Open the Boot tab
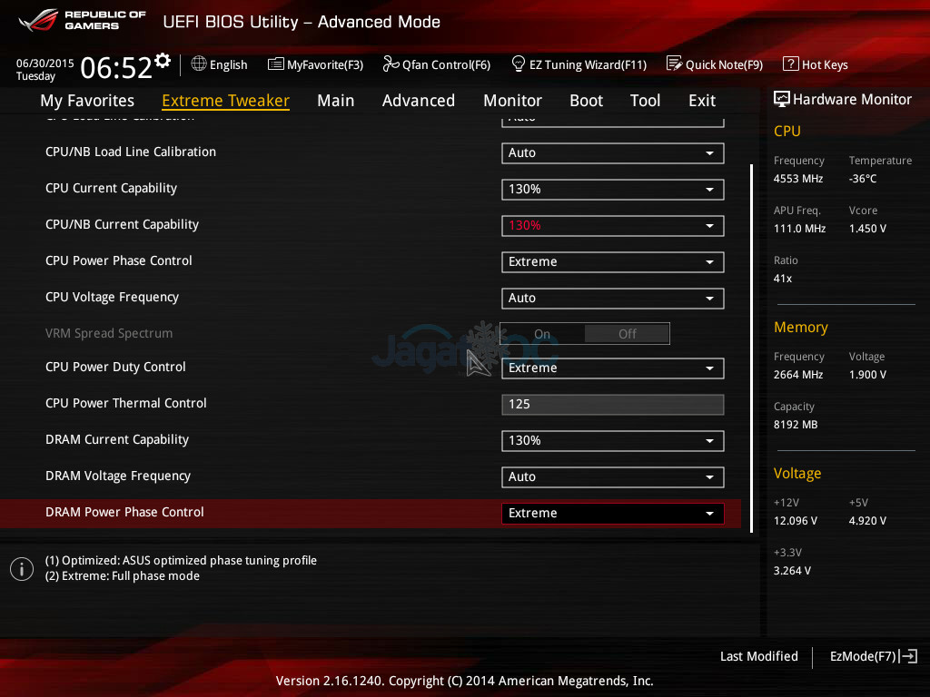The height and width of the screenshot is (697, 930). point(586,101)
